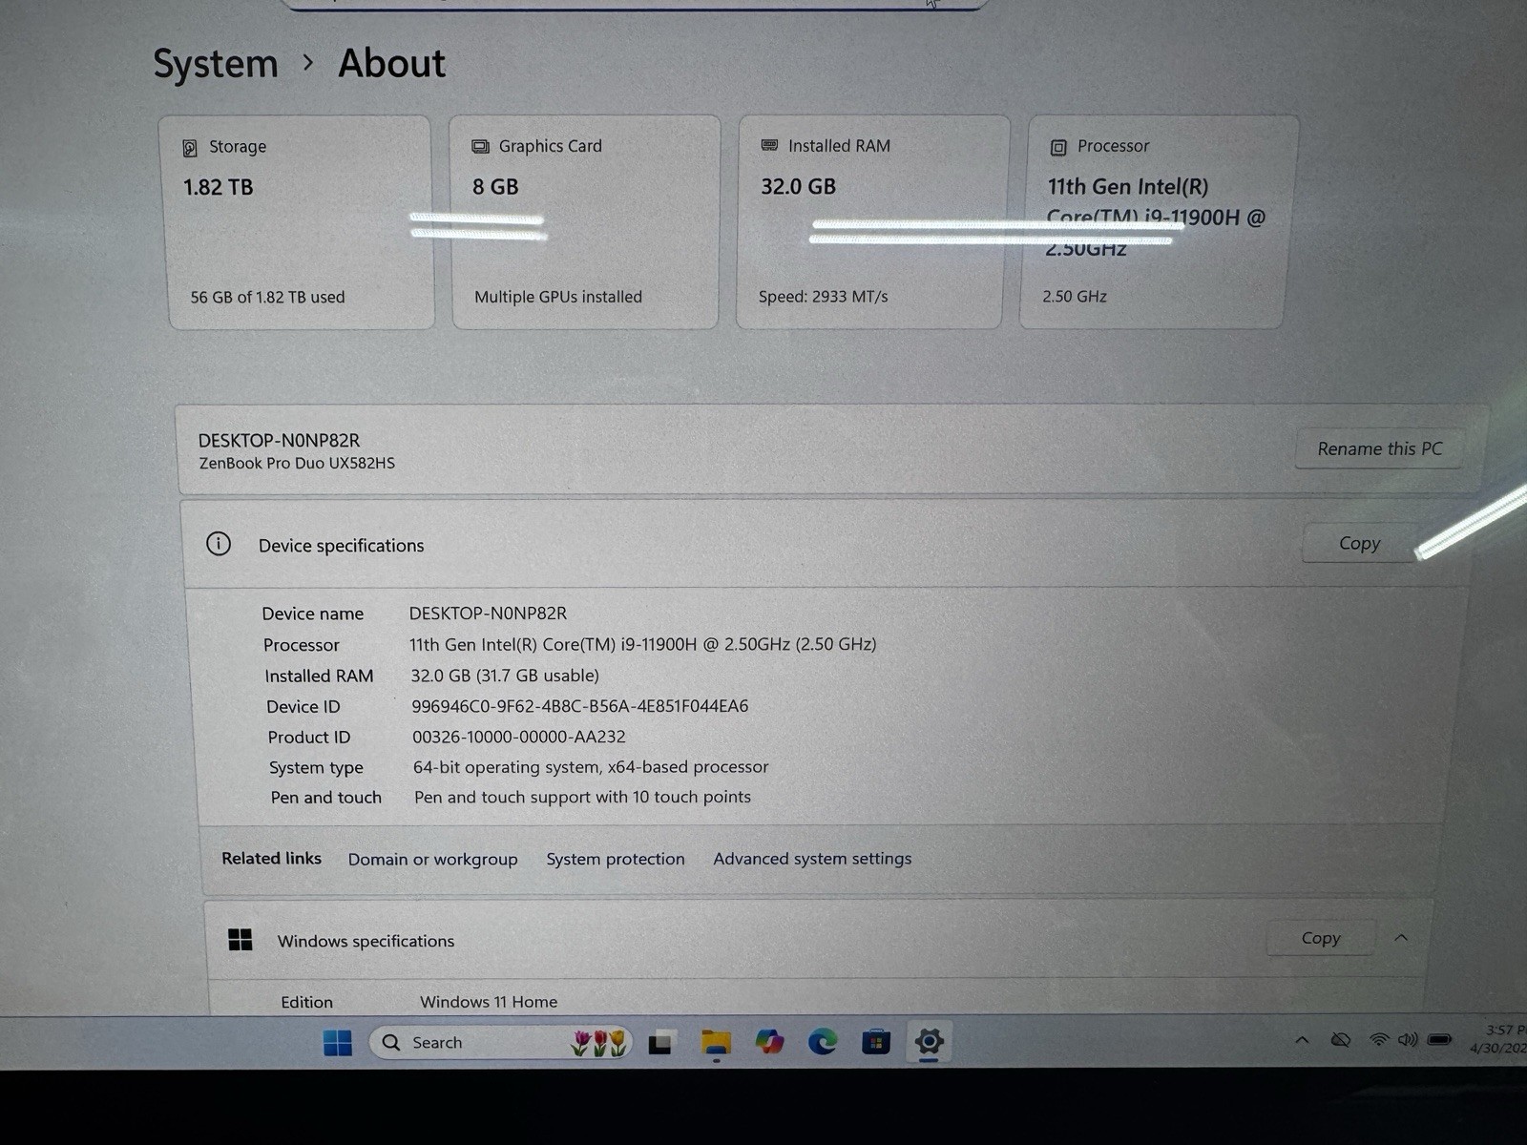The image size is (1527, 1145).
Task: Open the Windows Start menu
Action: coord(337,1042)
